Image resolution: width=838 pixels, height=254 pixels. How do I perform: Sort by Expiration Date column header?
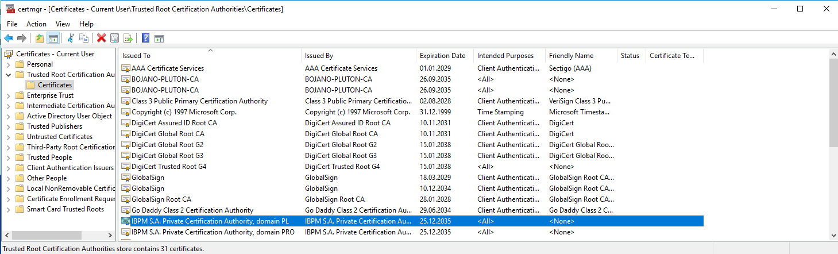pos(445,56)
